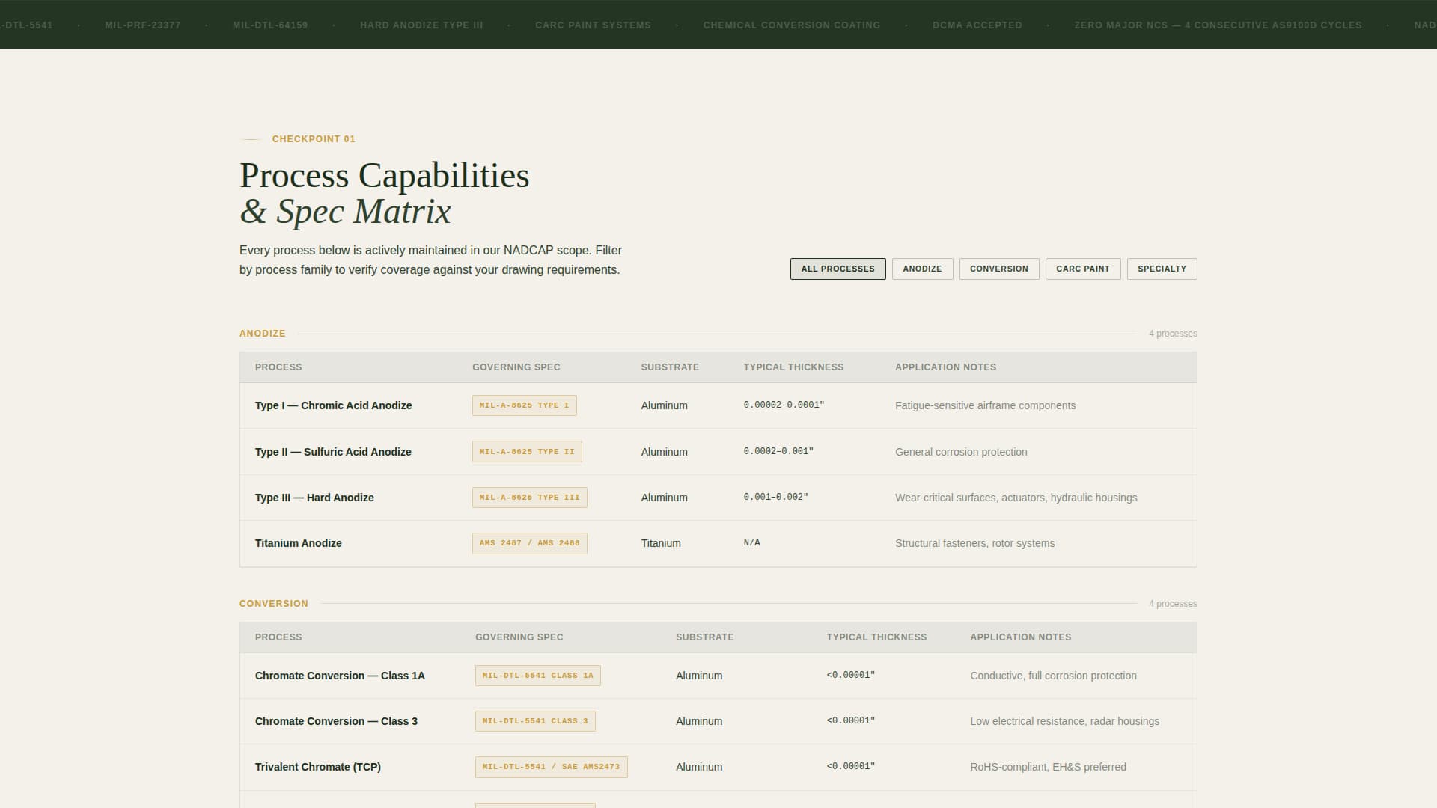Select the Titanium Anodize table row
Screen dimensions: 1437x808
718,543
